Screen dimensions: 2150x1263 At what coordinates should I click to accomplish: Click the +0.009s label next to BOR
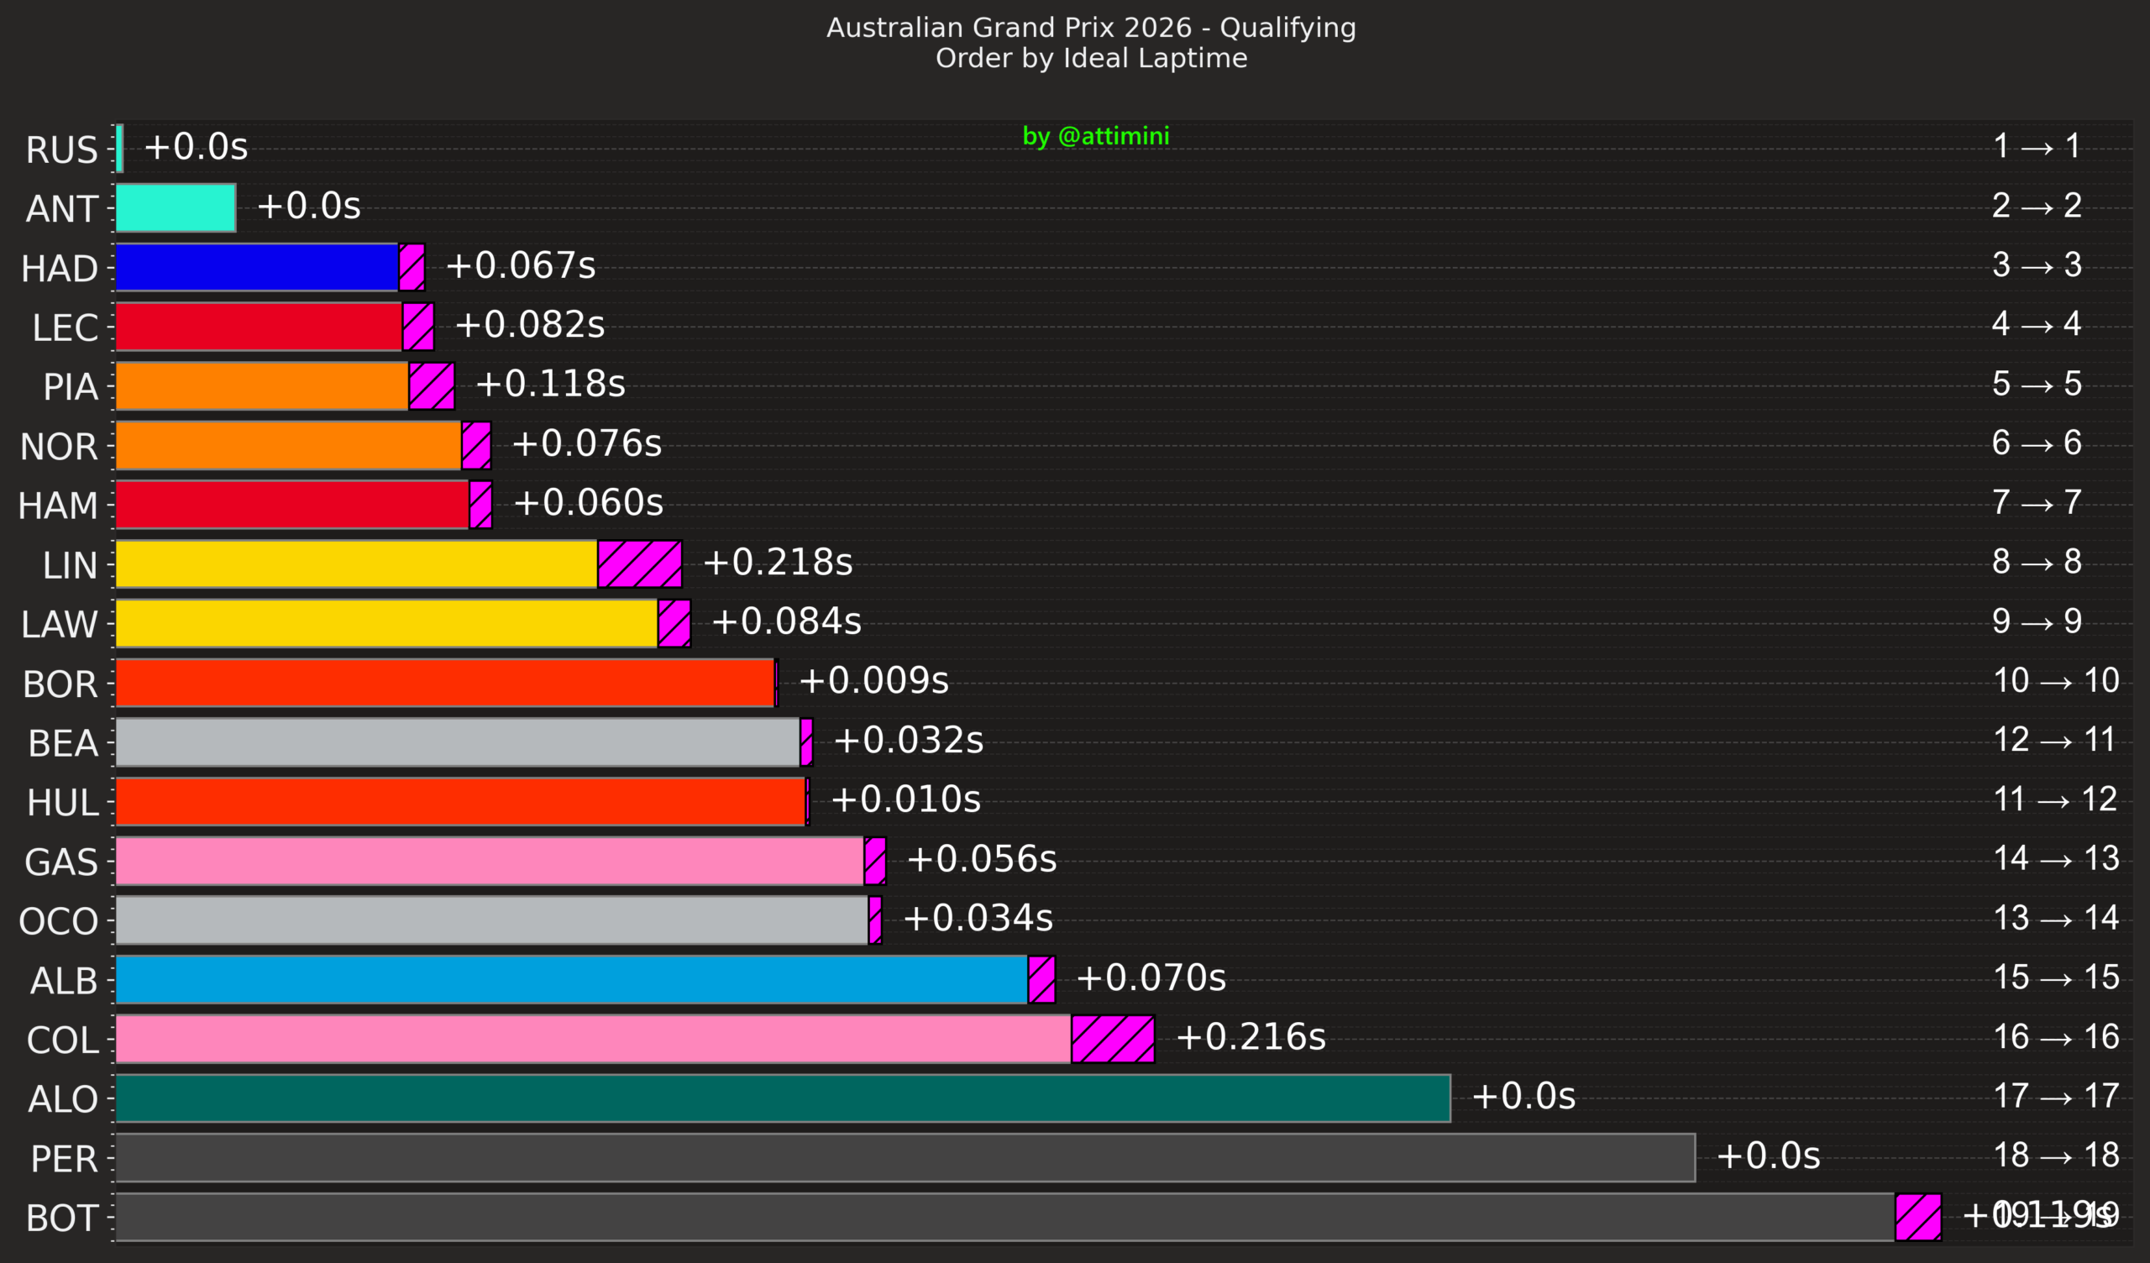(873, 681)
